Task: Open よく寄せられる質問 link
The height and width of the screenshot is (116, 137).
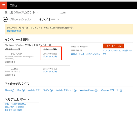Action: [13, 110]
